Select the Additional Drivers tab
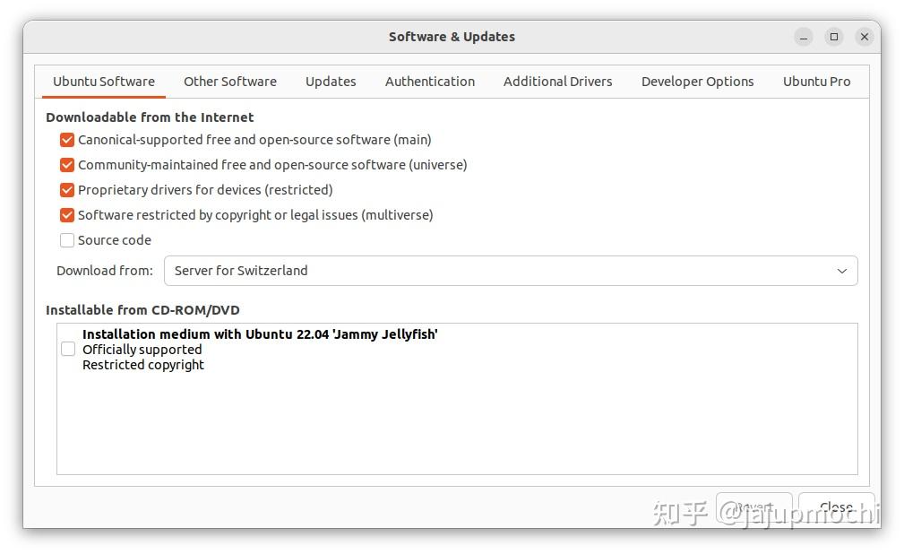Viewport: 904px width, 554px height. tap(557, 81)
